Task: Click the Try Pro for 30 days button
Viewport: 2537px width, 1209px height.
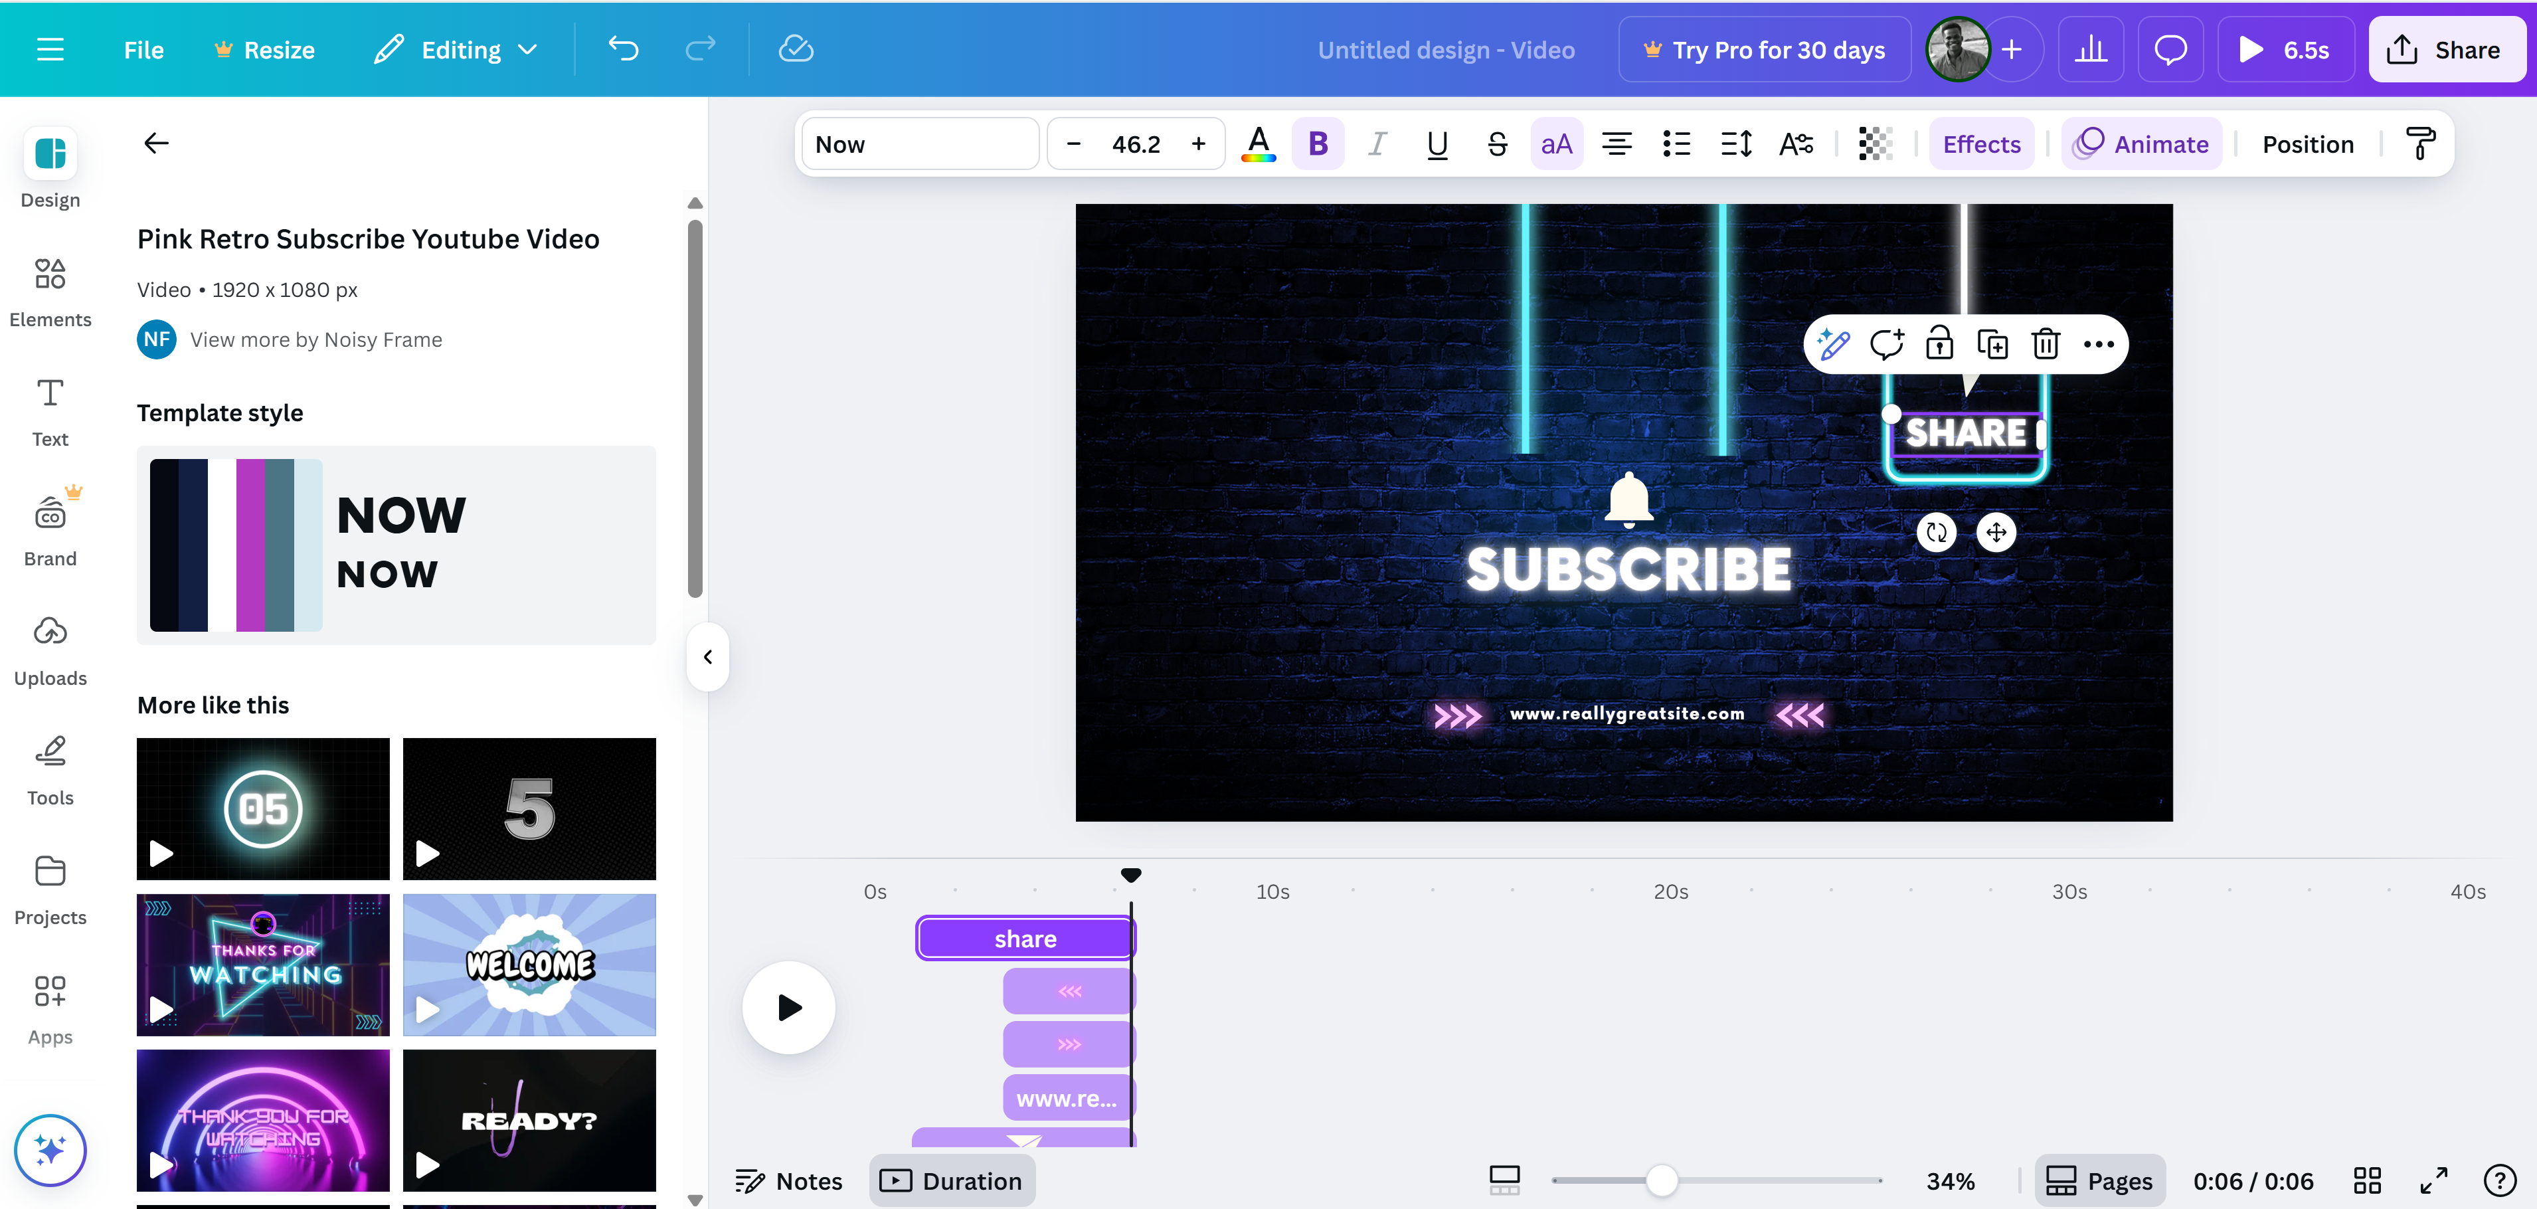Action: click(1764, 48)
